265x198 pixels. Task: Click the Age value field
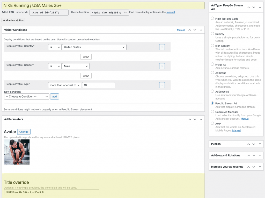pyautogui.click(x=99, y=85)
